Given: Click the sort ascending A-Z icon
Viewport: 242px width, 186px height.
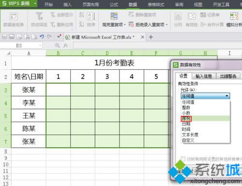Looking at the screenshot, I should [x=81, y=15].
